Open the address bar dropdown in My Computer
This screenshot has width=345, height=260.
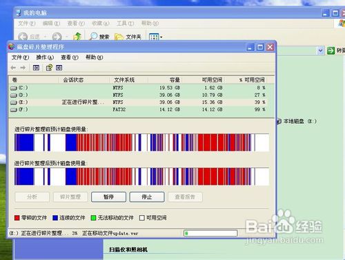coord(320,50)
